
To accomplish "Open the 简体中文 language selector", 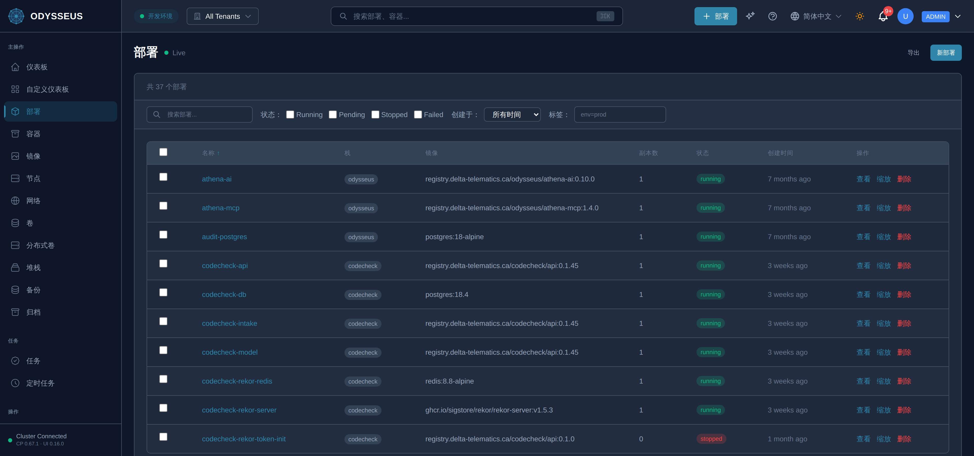I will pos(816,16).
